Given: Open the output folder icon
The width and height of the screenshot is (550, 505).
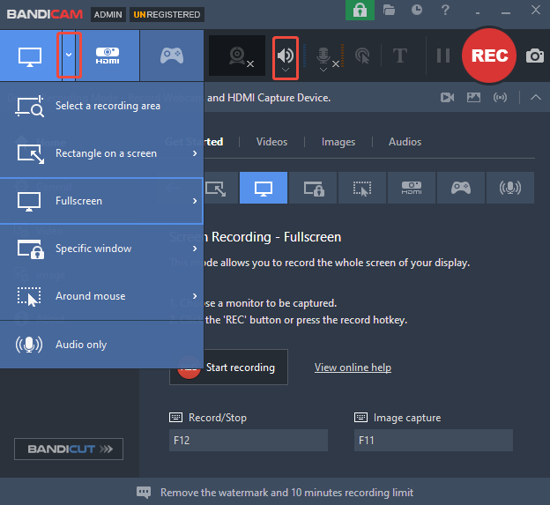Looking at the screenshot, I should 389,10.
